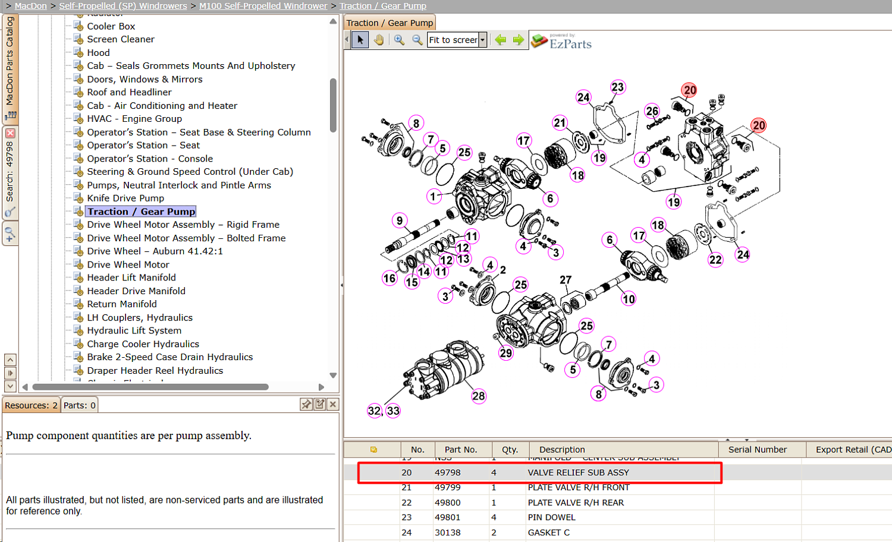Image resolution: width=892 pixels, height=542 pixels.
Task: Select HVAC - Engine Group tree item
Action: [x=134, y=118]
